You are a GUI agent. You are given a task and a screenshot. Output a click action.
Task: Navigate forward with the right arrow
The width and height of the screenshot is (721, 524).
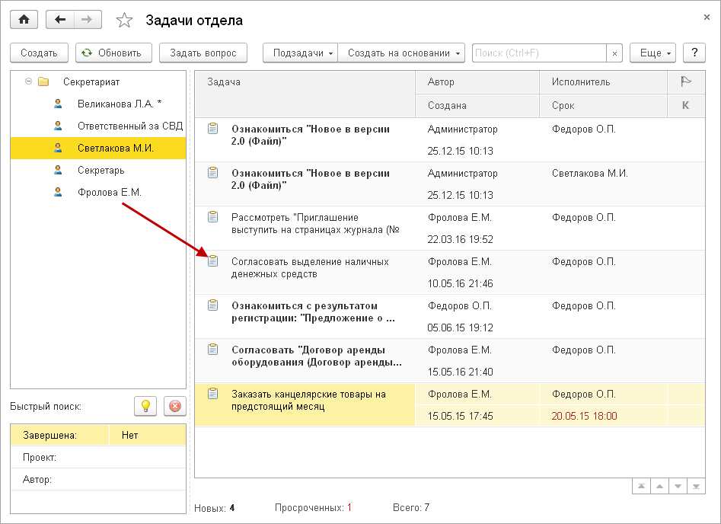tap(88, 20)
